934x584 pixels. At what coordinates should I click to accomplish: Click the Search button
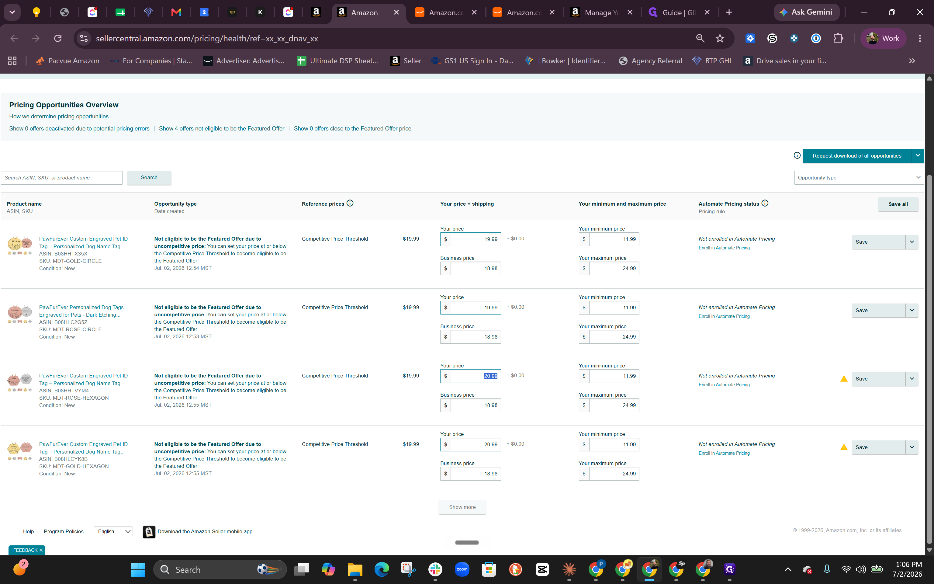(x=149, y=178)
